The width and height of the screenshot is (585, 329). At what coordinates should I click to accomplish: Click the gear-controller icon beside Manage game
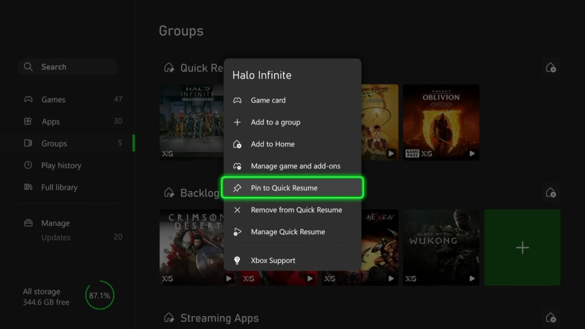tap(237, 166)
